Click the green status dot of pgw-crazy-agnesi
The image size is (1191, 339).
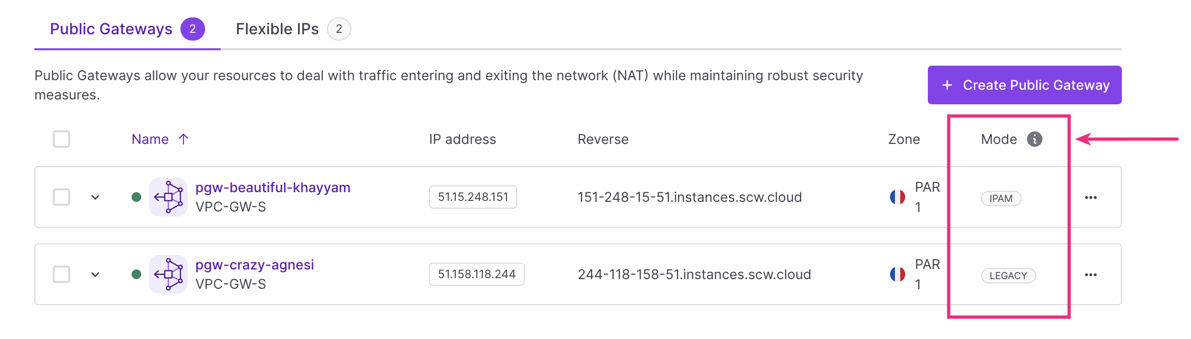(136, 274)
